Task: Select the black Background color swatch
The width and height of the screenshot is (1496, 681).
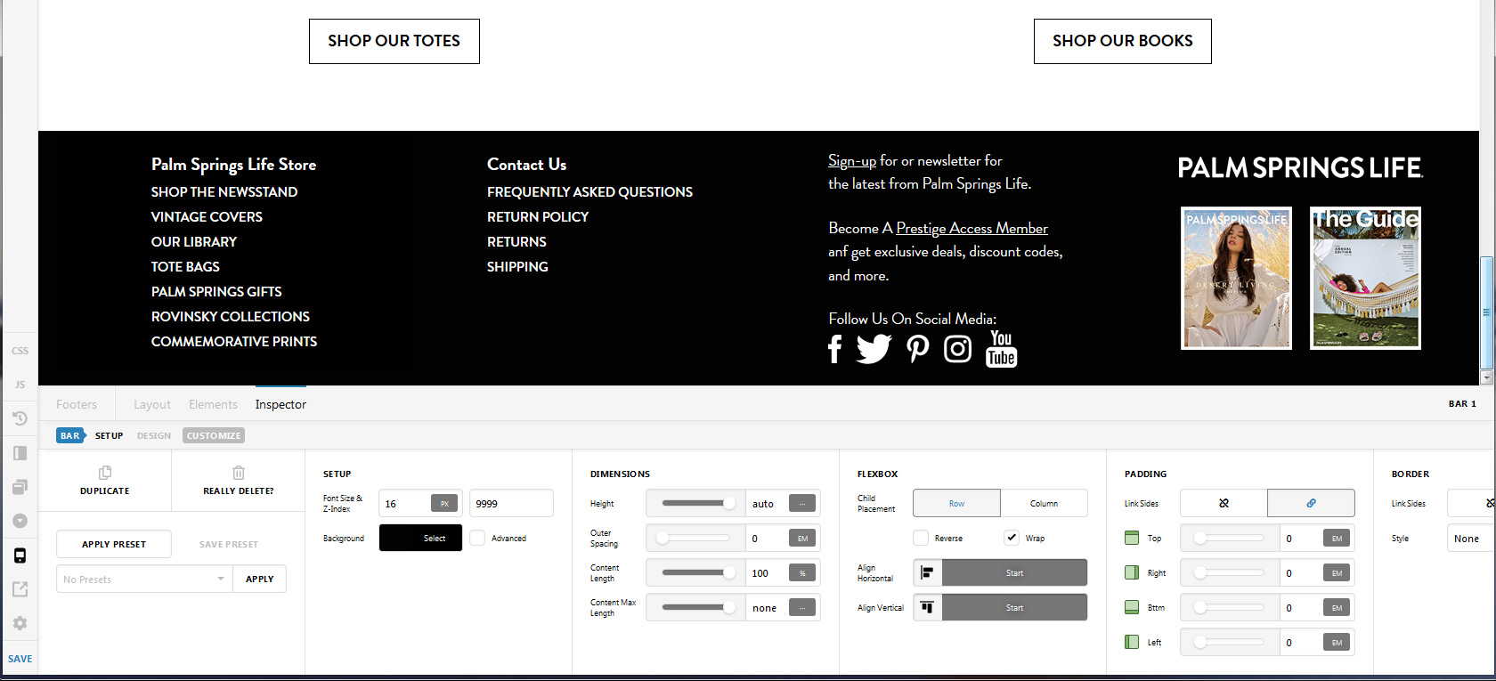Action: click(420, 538)
